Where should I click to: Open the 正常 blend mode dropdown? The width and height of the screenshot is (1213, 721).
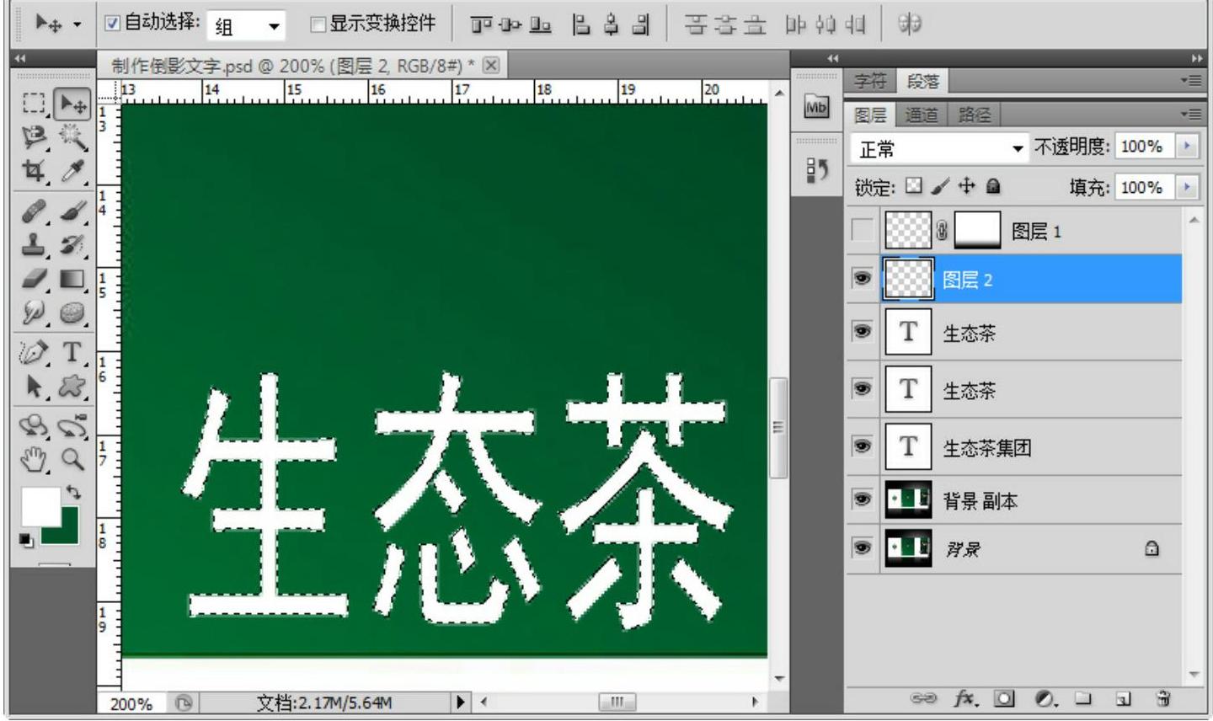click(939, 149)
